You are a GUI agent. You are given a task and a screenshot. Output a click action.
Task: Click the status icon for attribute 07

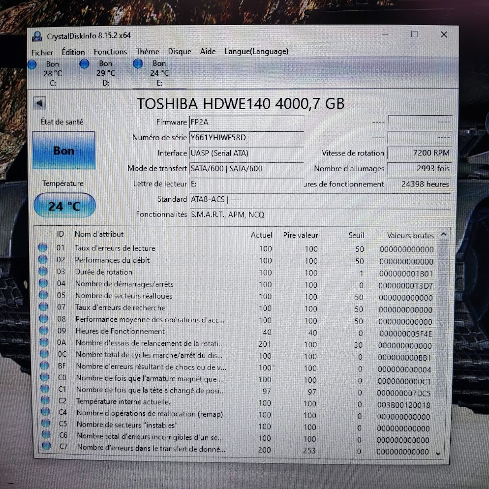(x=44, y=307)
